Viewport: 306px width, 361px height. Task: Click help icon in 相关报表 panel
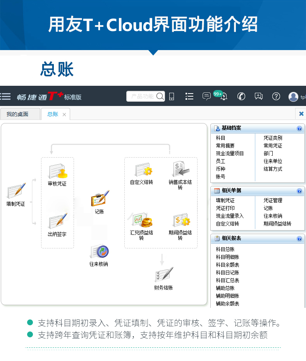click(x=299, y=238)
